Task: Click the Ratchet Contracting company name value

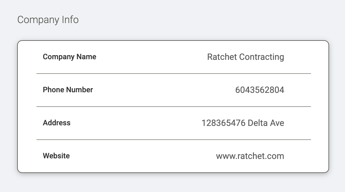Action: (245, 57)
